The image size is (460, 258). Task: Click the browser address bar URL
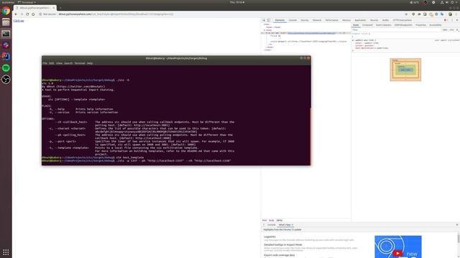(x=116, y=14)
